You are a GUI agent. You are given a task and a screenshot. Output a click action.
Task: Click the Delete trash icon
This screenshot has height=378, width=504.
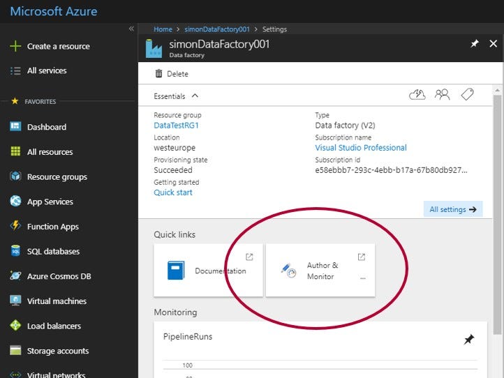(158, 73)
